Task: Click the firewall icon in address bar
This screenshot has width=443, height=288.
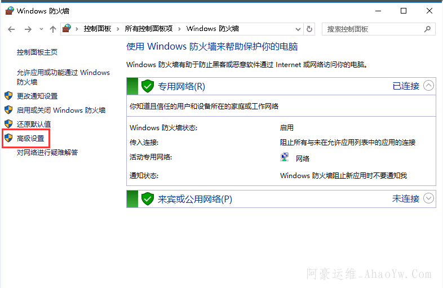Action: coord(67,29)
